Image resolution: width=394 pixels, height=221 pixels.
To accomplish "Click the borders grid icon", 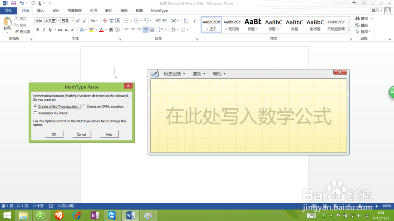I will [183, 29].
